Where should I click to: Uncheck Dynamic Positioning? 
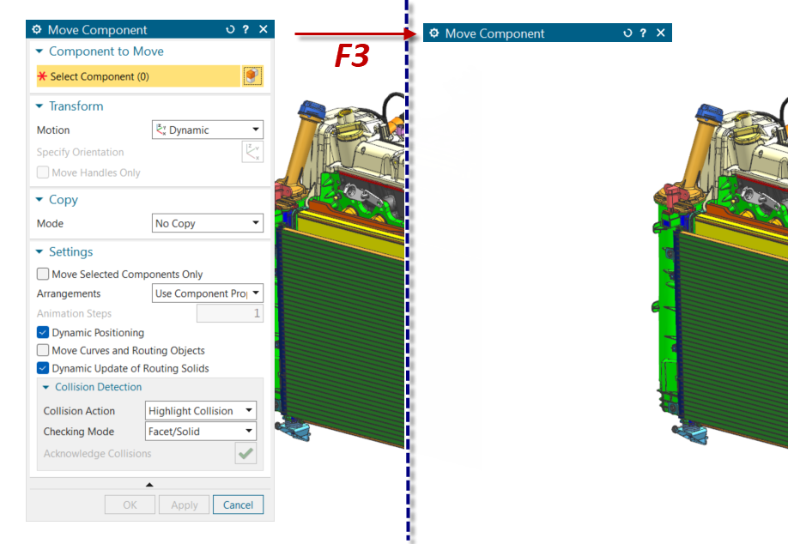(x=43, y=333)
